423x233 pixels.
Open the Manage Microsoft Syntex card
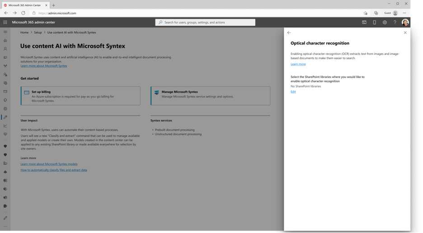[x=210, y=96]
